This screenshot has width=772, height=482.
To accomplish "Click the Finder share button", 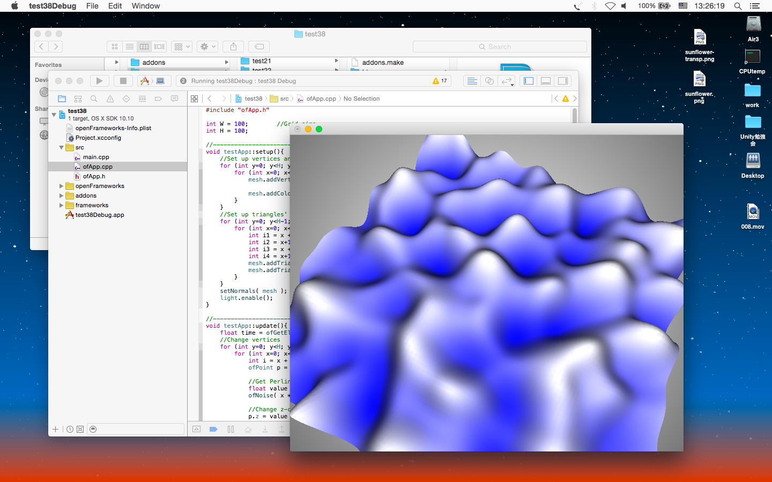I will click(233, 47).
